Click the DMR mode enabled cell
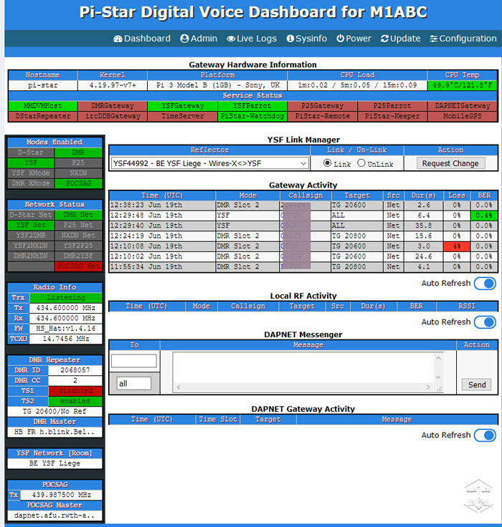Screen dimensions: 502x527 pos(78,153)
